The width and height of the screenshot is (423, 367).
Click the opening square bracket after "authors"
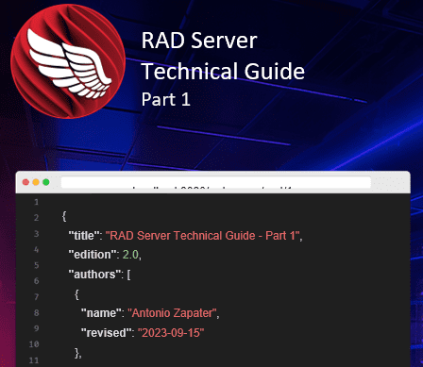point(128,275)
